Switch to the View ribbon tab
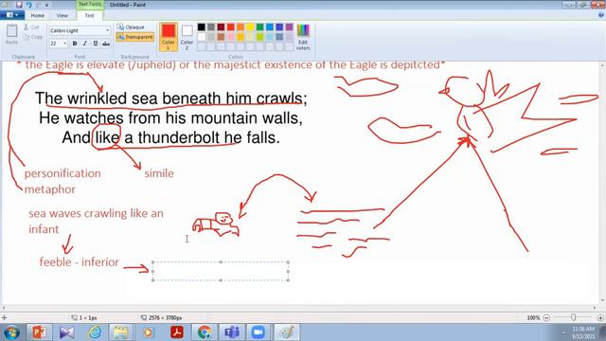 [x=62, y=15]
